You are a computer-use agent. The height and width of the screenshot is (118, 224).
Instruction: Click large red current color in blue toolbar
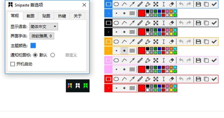(x=142, y=13)
